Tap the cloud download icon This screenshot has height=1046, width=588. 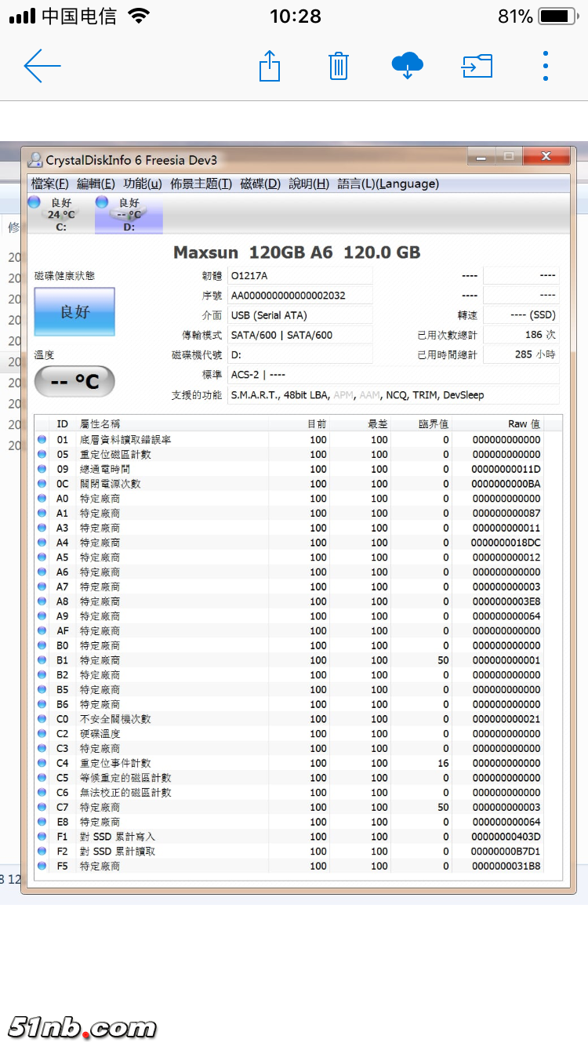coord(407,66)
